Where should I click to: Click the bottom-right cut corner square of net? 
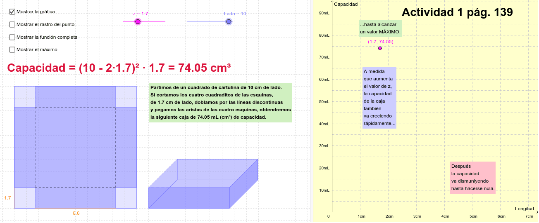click(x=126, y=198)
